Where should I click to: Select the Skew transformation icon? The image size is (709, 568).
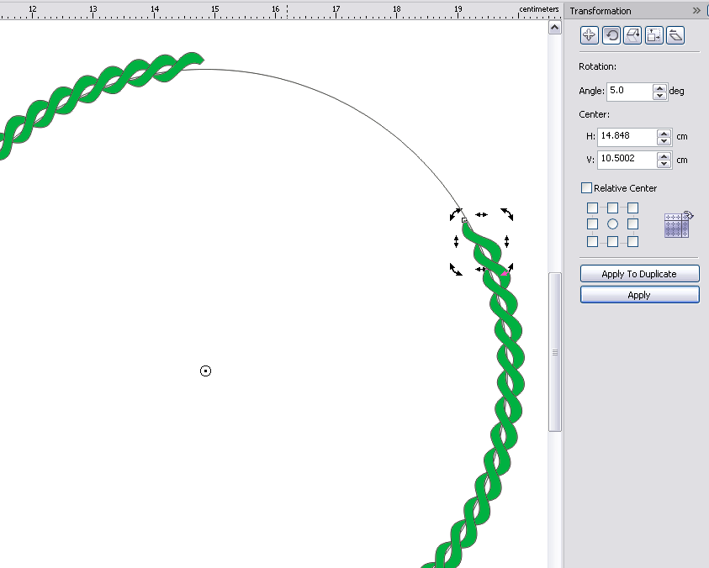pyautogui.click(x=675, y=35)
